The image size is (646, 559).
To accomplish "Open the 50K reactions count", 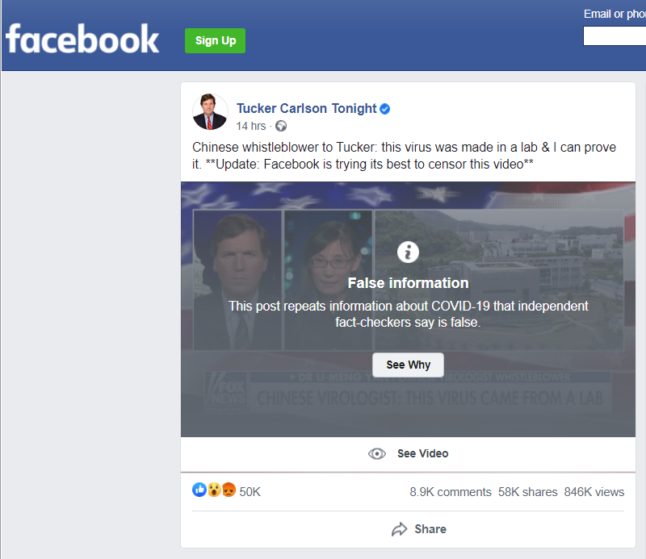I will pos(250,491).
